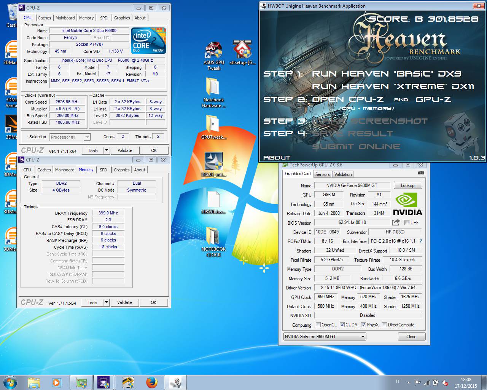Click Submit Online in Heaven window

356,147
